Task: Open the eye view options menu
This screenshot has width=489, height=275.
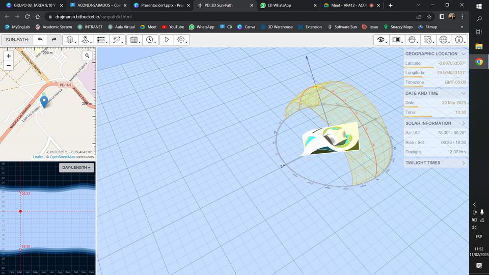Action: [x=381, y=40]
